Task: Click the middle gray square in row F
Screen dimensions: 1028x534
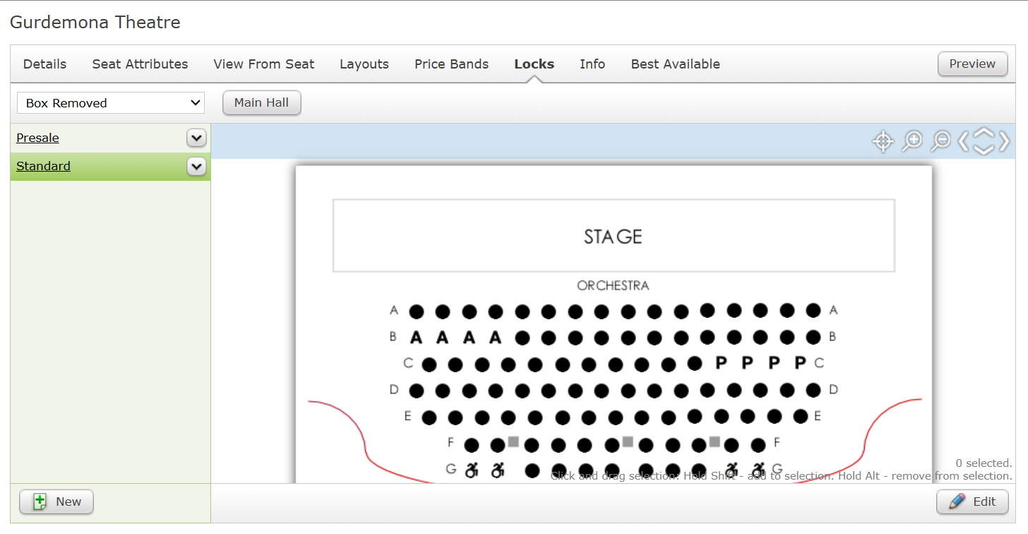Action: [x=628, y=441]
